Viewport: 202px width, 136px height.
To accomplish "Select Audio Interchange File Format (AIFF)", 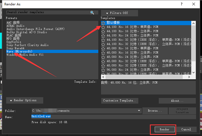I will tap(52, 29).
